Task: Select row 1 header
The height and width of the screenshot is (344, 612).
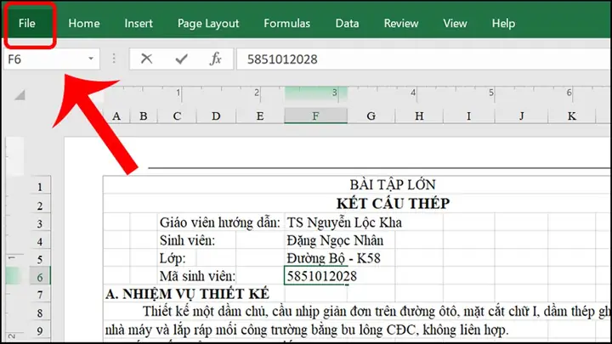Action: [40, 186]
